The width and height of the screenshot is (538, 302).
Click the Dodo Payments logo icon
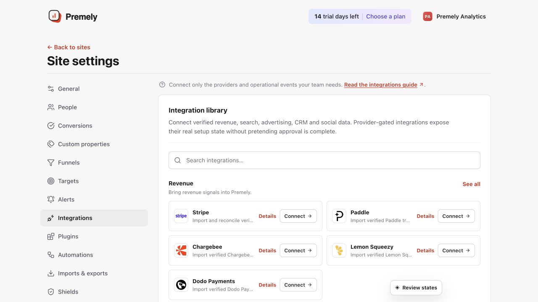181,285
